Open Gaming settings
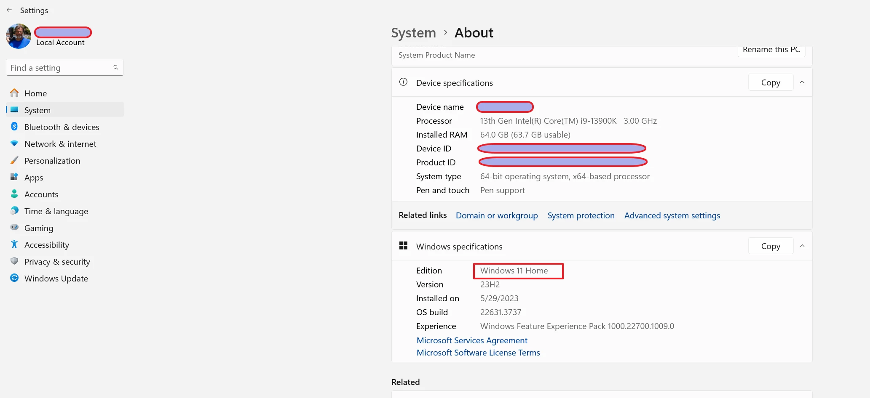Viewport: 870px width, 398px height. click(65, 228)
